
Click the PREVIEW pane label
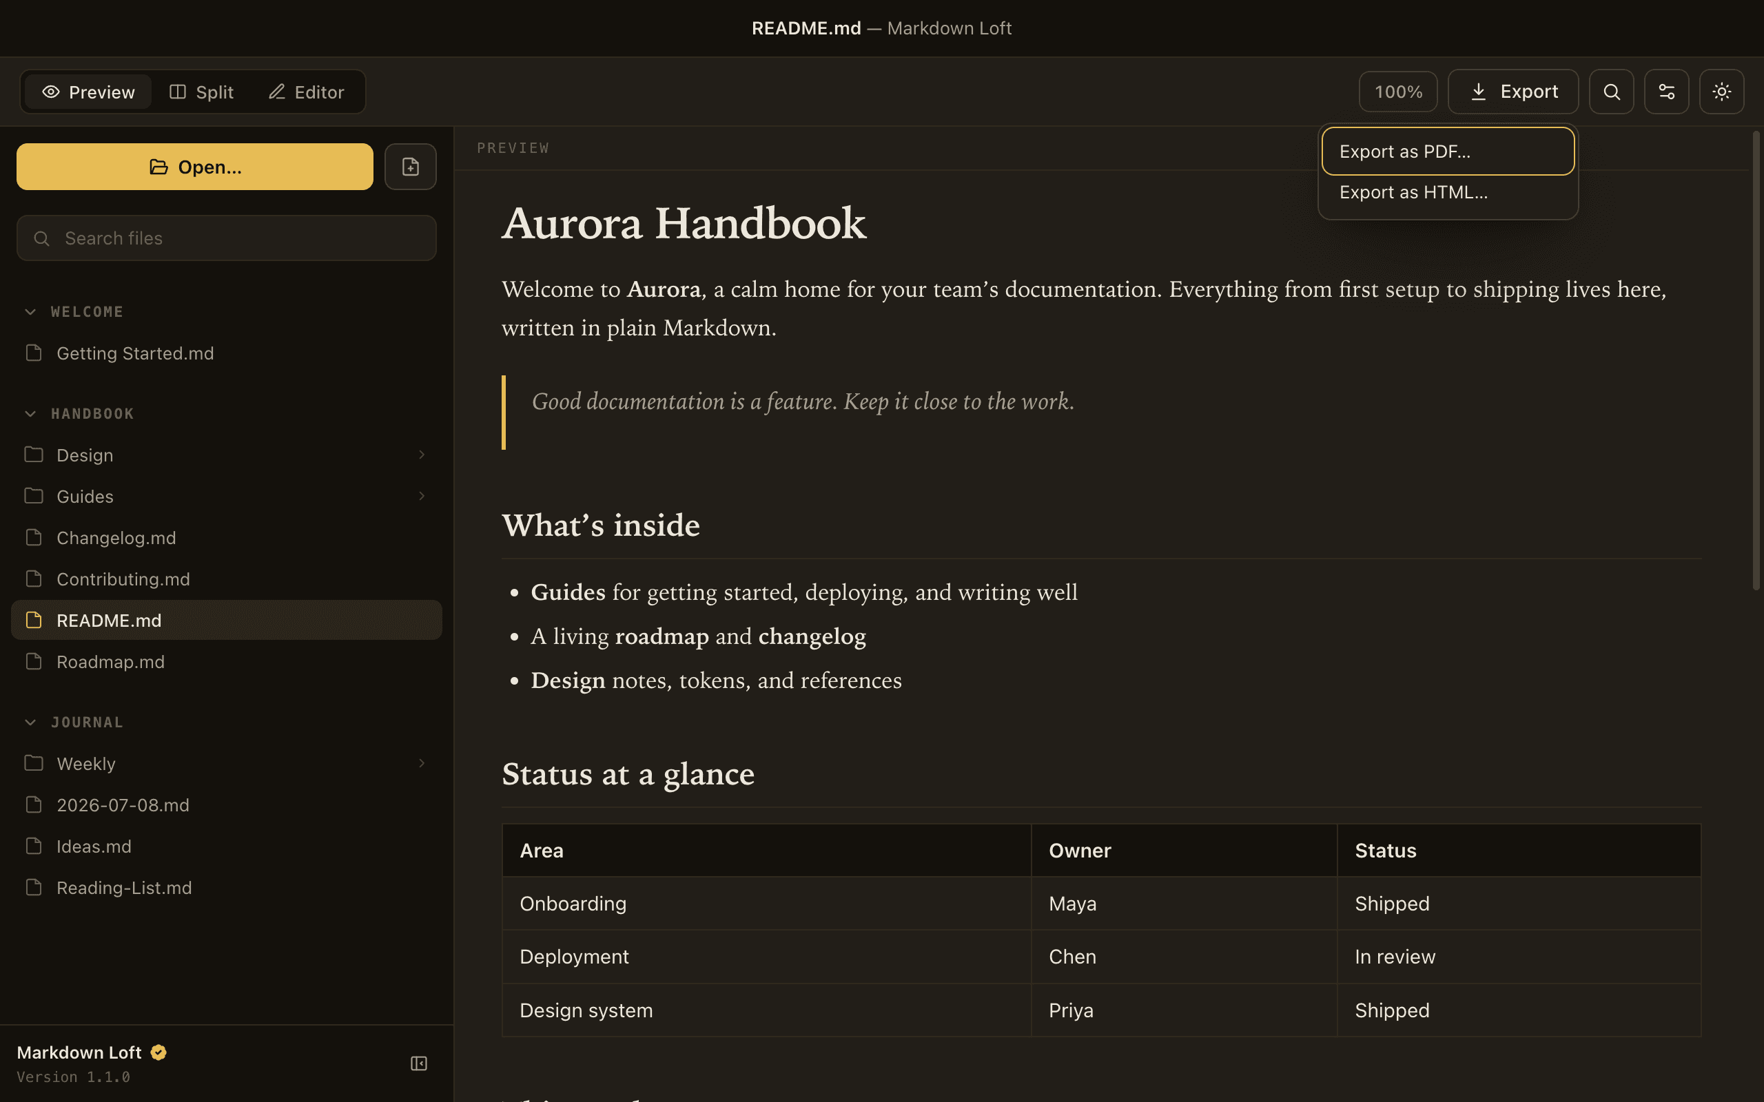513,148
